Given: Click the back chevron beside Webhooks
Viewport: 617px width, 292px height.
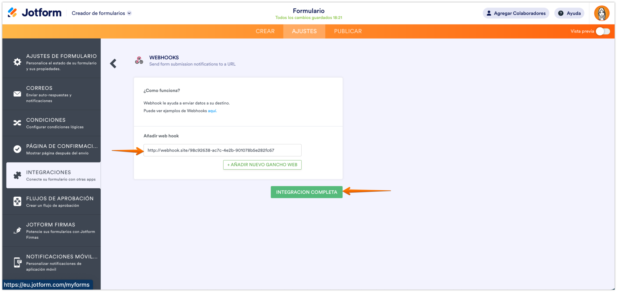Looking at the screenshot, I should pyautogui.click(x=113, y=63).
